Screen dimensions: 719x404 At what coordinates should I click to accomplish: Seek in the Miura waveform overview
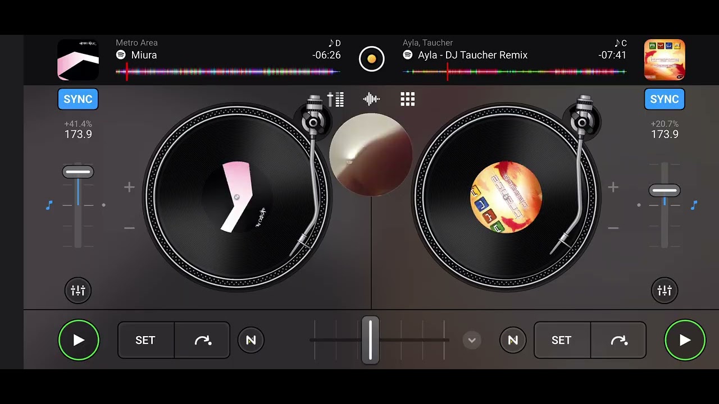(x=227, y=72)
